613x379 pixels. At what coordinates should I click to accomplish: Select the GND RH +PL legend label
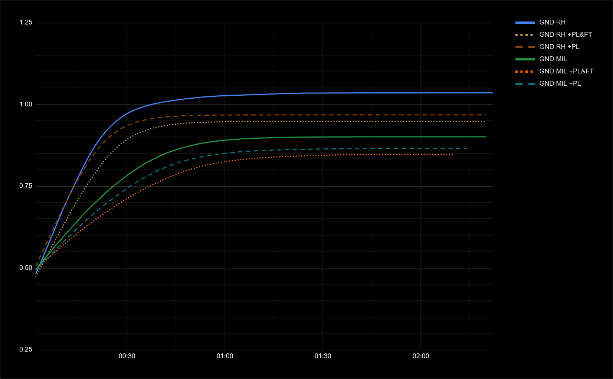click(x=559, y=47)
